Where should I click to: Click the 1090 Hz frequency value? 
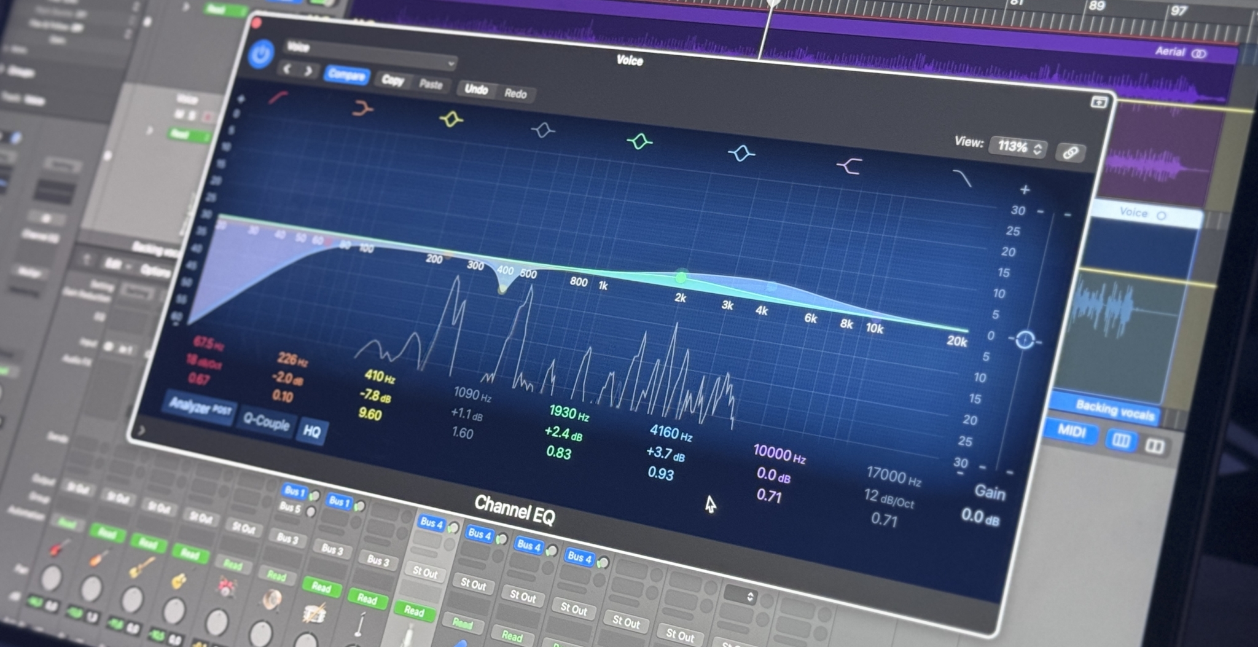point(472,394)
